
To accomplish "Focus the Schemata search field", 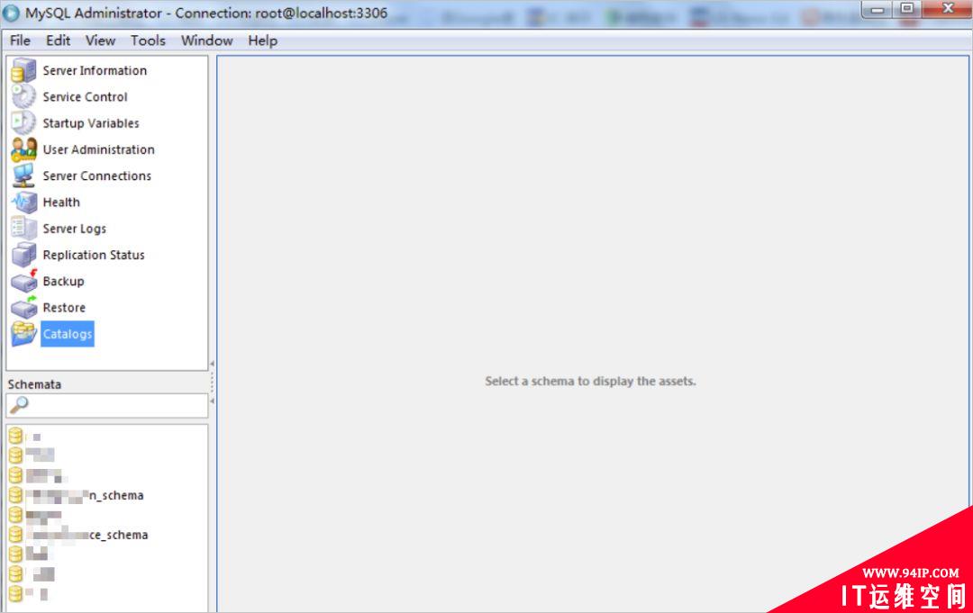I will click(x=106, y=405).
